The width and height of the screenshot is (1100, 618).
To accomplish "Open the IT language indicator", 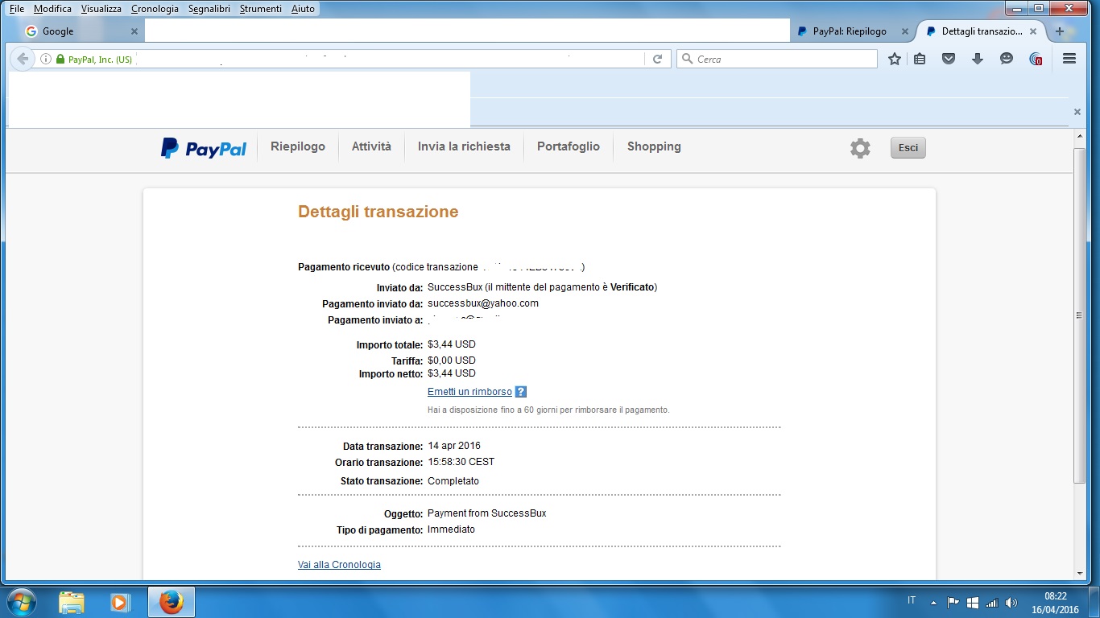I will pos(912,600).
